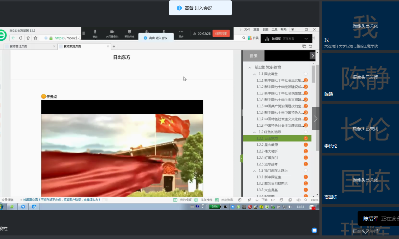
Task: Click browser refresh icon
Action: (x=21, y=38)
